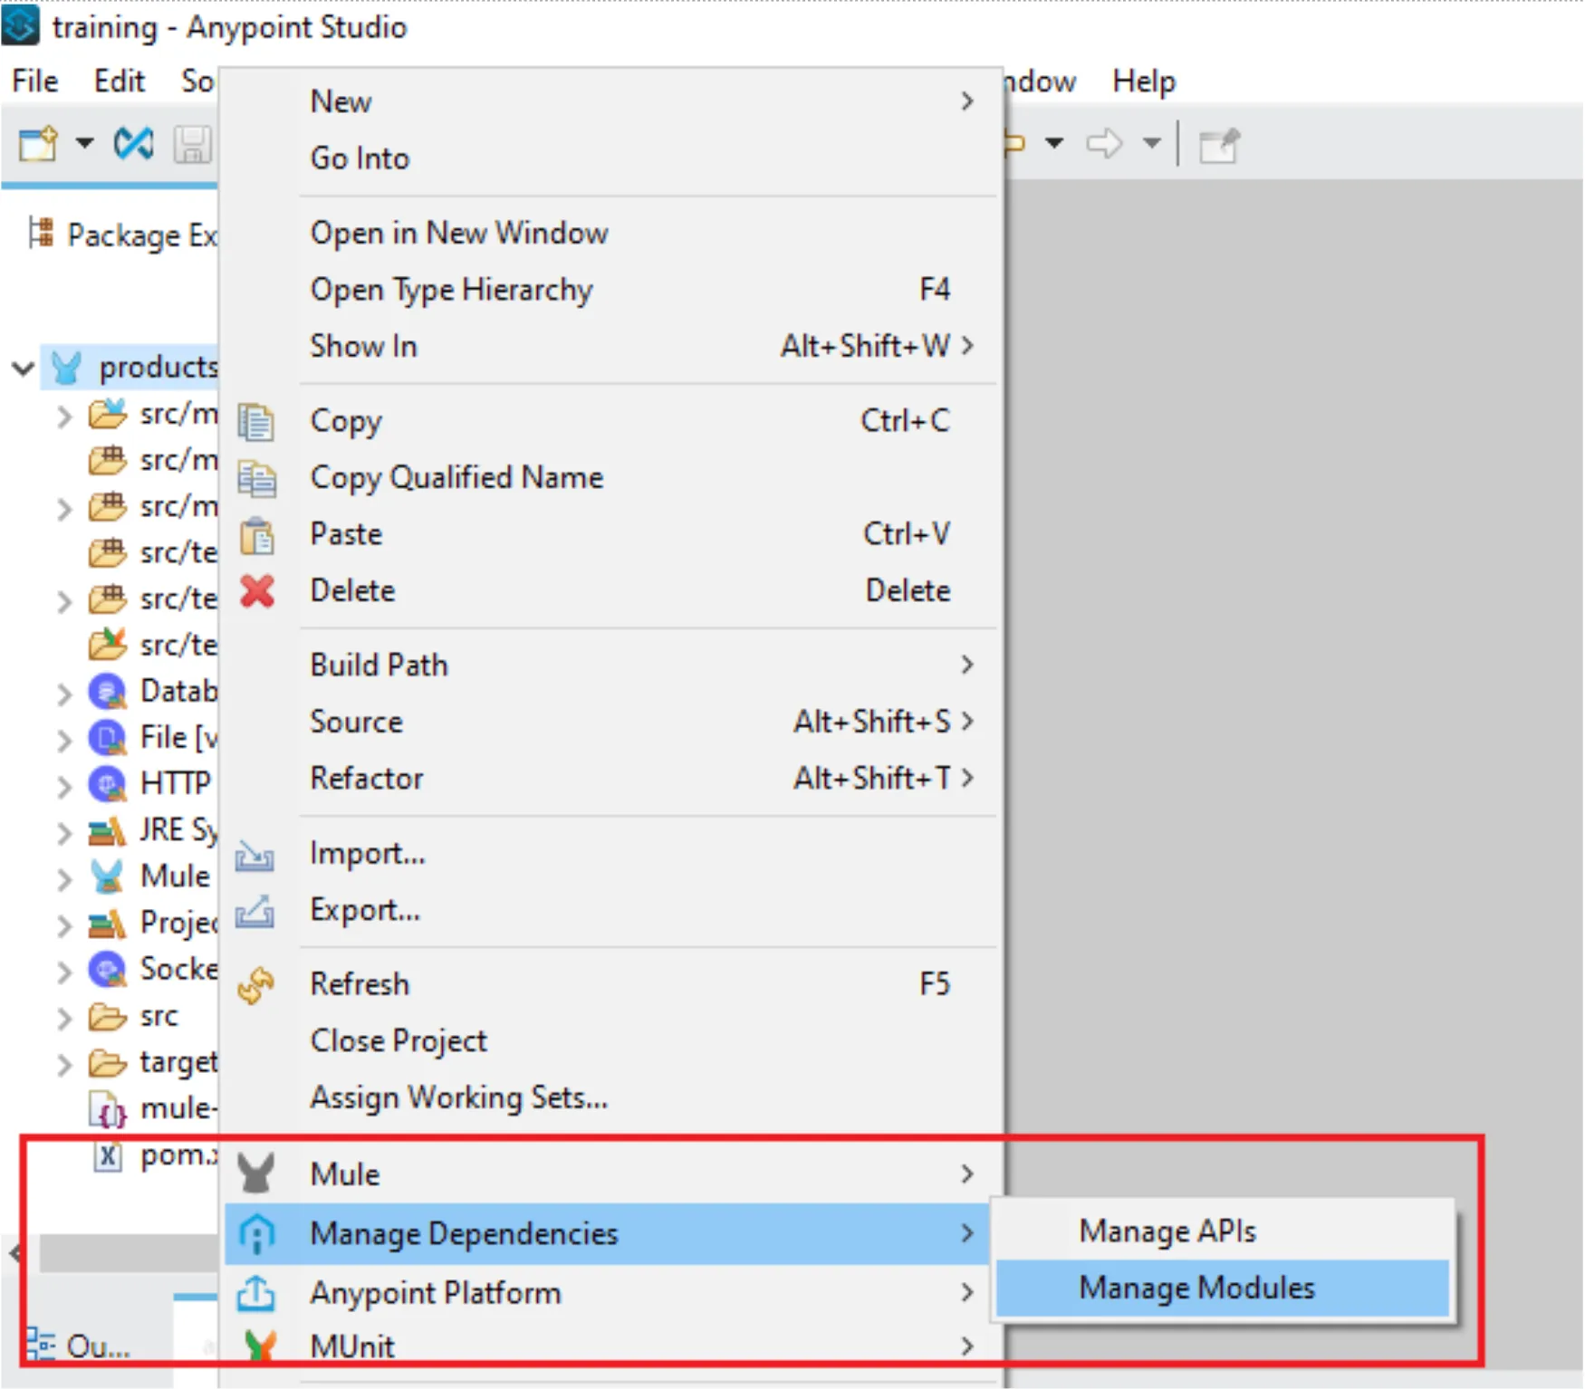Choose Assign Working Sets...

[x=611, y=1097]
